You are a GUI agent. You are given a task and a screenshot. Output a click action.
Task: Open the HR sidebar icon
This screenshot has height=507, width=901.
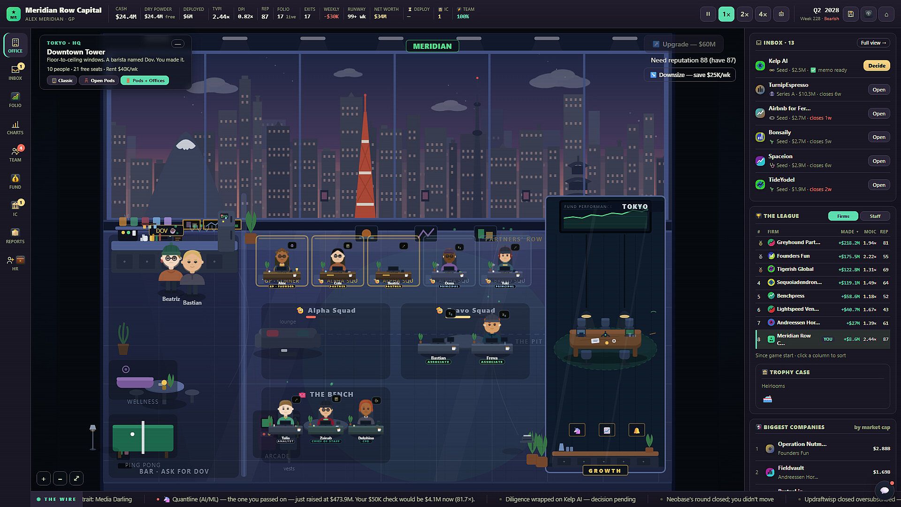[x=15, y=263]
